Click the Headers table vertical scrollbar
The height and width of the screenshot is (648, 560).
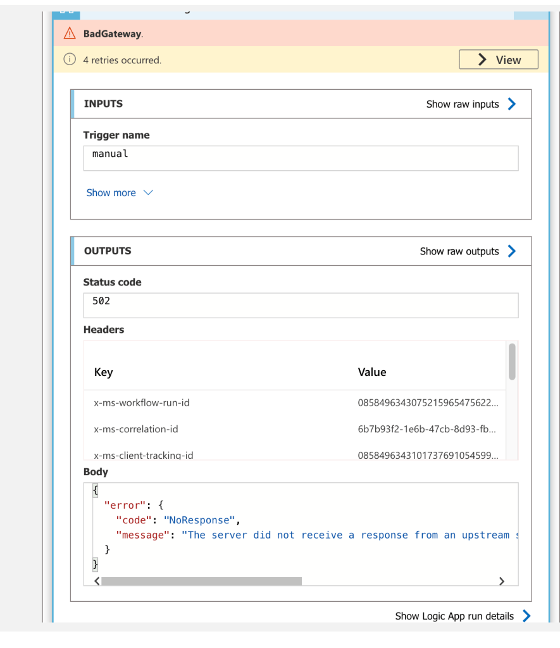pyautogui.click(x=512, y=361)
